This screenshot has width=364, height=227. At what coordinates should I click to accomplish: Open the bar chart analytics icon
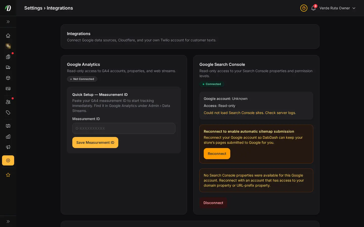coord(8,136)
